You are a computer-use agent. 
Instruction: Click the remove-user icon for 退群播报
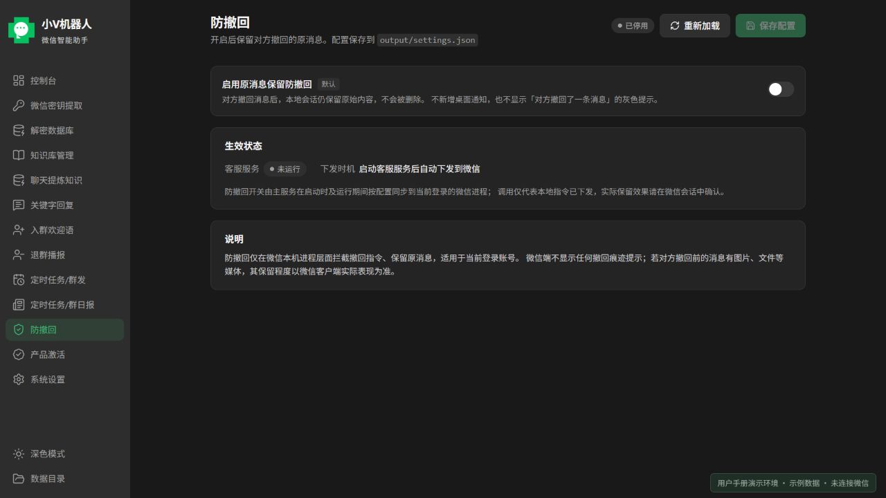(19, 255)
